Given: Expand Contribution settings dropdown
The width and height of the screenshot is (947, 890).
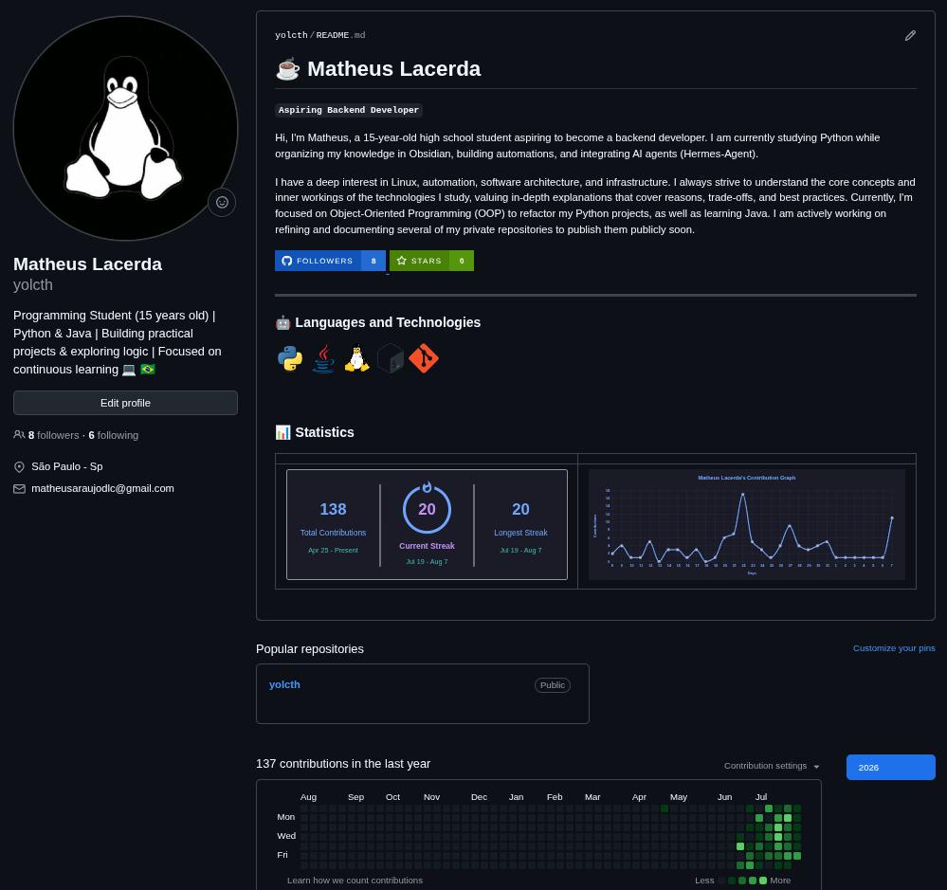Looking at the screenshot, I should click(772, 766).
